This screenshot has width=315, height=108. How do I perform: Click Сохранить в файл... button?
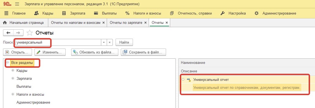pos(143,52)
